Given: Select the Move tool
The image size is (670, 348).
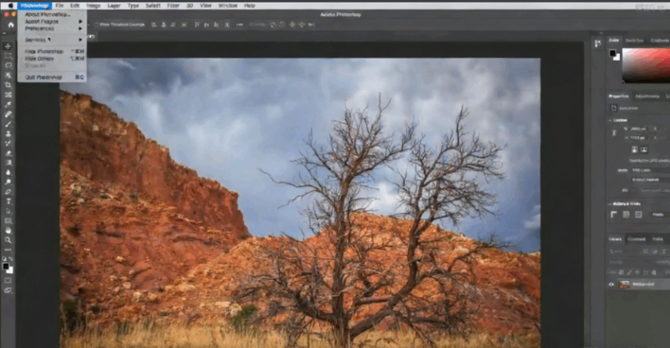Looking at the screenshot, I should point(8,46).
